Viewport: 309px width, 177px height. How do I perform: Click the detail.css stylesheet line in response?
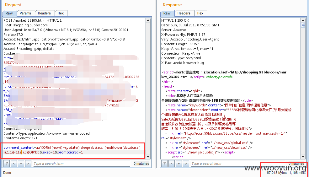209,147
